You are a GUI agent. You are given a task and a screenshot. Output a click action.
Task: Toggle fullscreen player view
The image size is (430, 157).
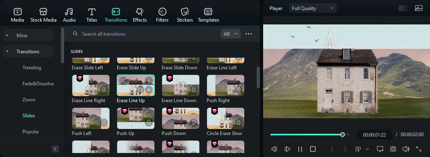pos(419,149)
